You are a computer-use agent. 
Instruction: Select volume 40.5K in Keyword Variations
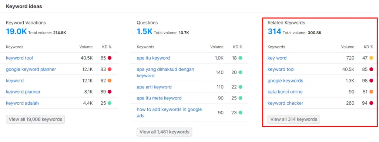pyautogui.click(x=87, y=58)
